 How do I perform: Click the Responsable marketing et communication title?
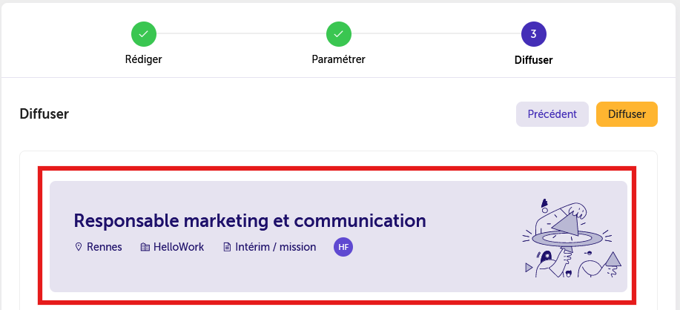click(250, 221)
